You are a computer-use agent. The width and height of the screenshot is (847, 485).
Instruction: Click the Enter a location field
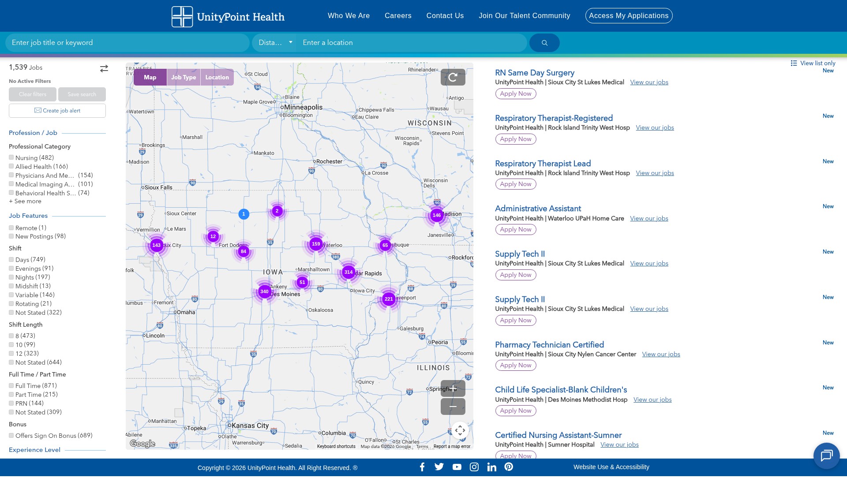pos(412,43)
